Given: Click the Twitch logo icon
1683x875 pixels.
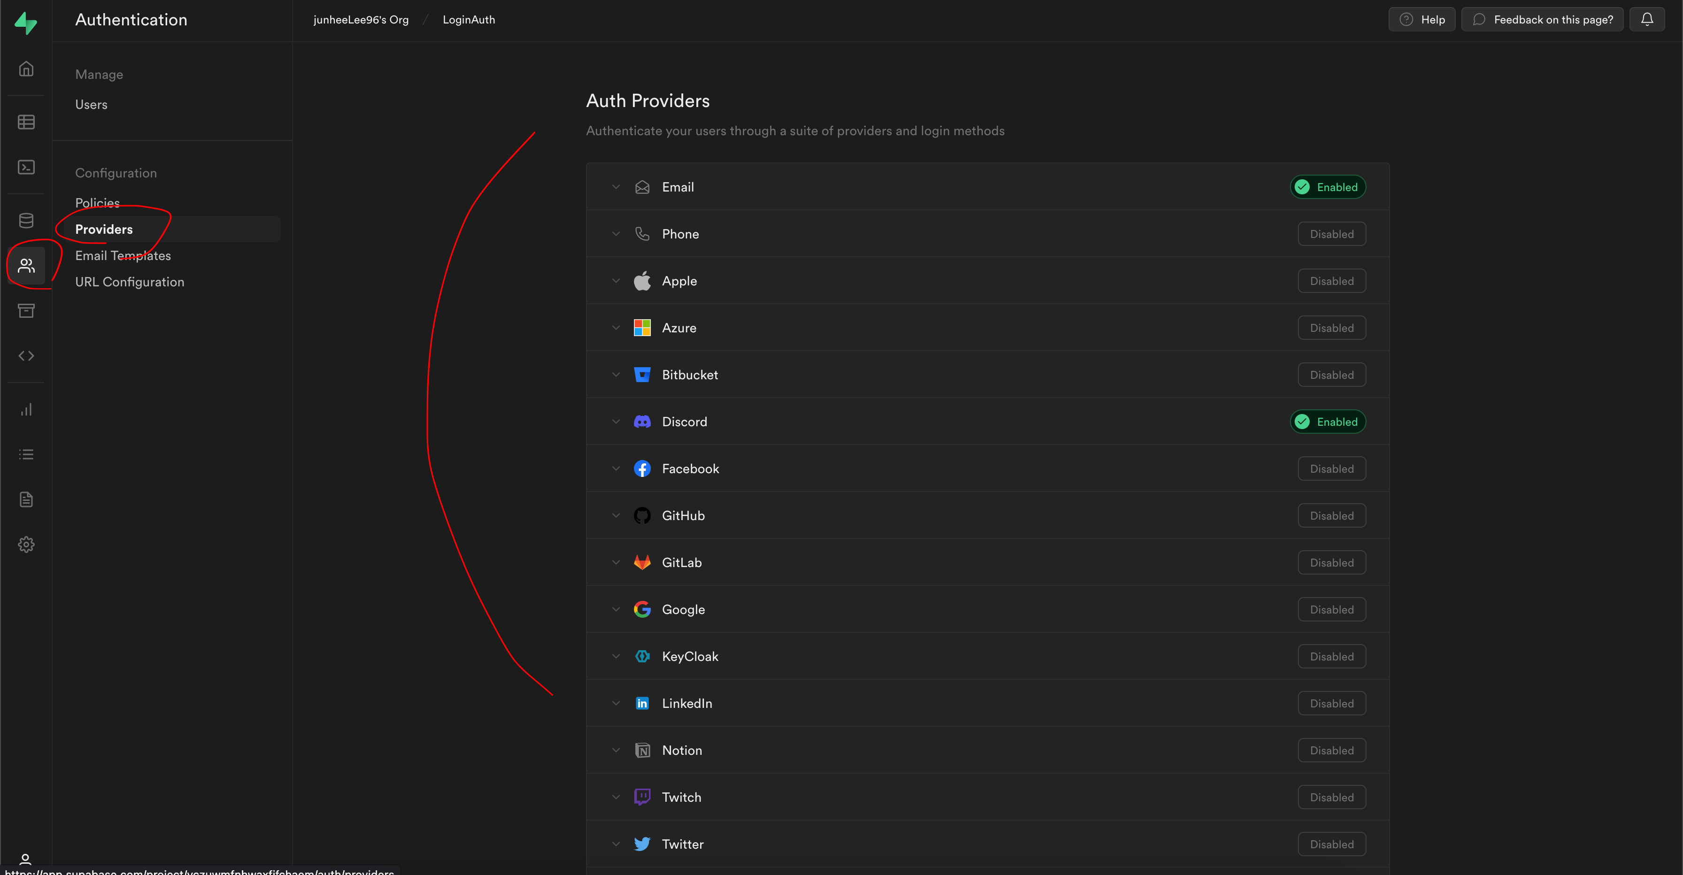Looking at the screenshot, I should [x=642, y=797].
